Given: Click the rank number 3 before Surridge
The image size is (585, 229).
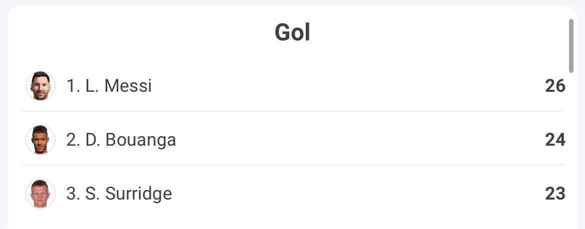Looking at the screenshot, I should coord(73,194).
